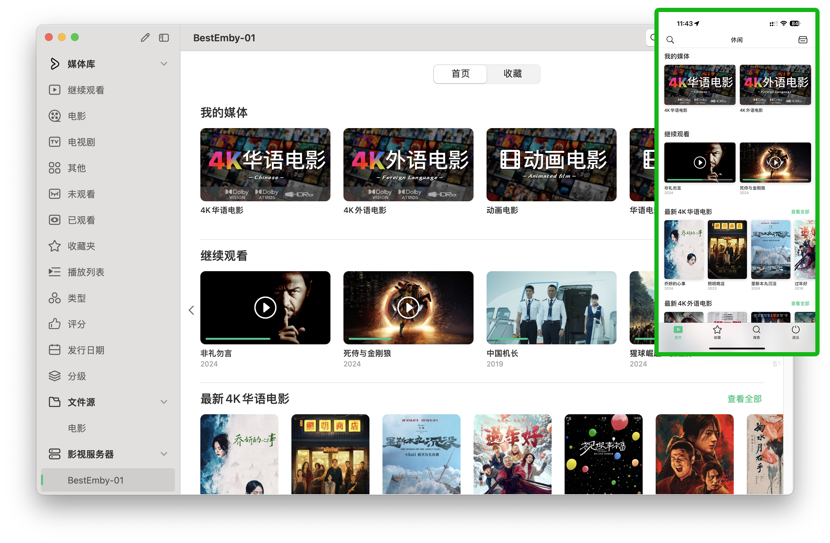Tap the search magnifier on phone screen
The image size is (830, 543).
[x=670, y=40]
